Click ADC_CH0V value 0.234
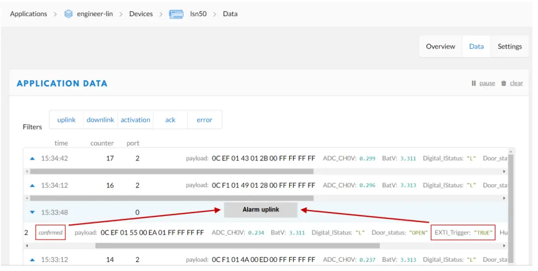 point(256,232)
